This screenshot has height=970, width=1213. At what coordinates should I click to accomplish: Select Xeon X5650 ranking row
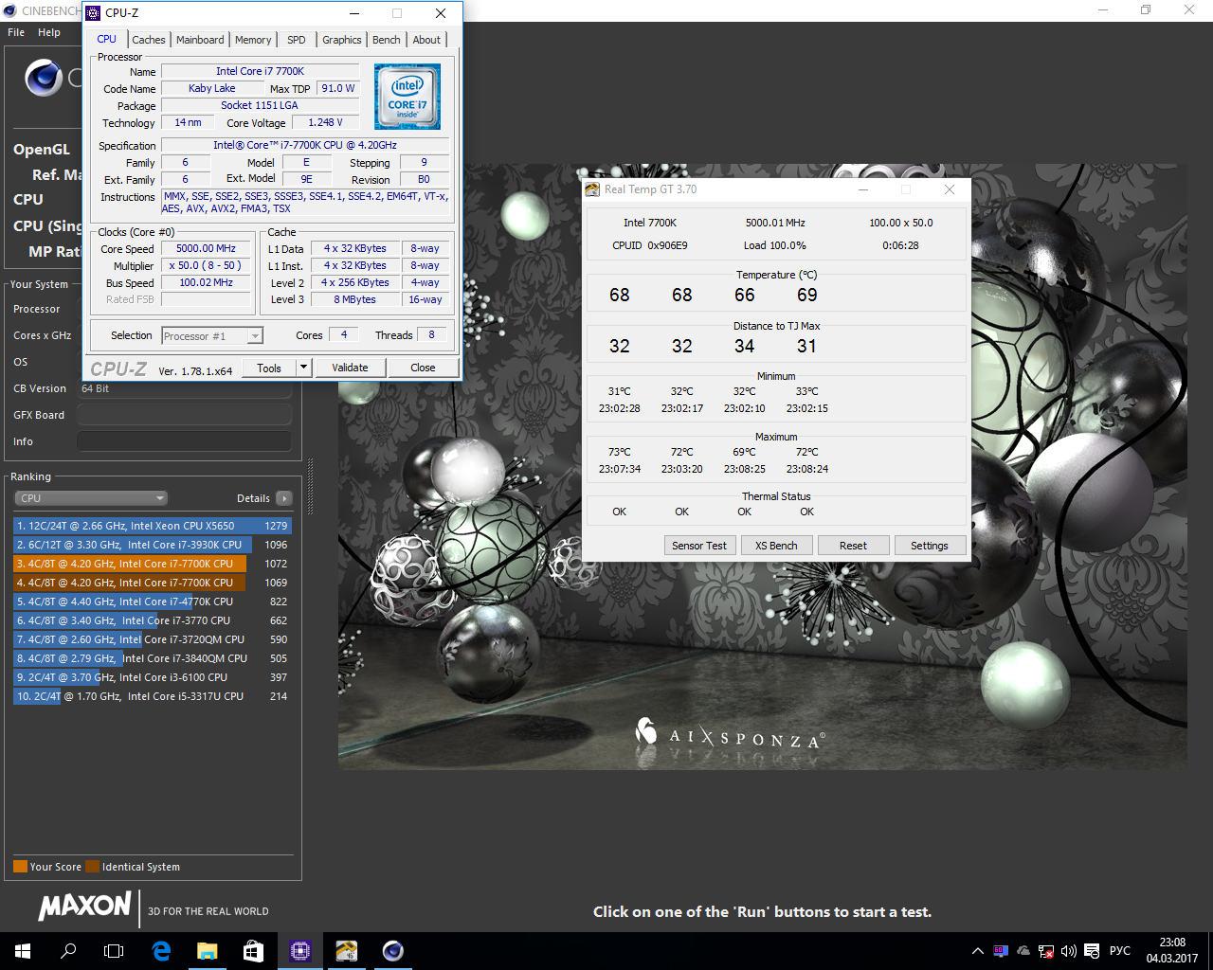click(152, 526)
